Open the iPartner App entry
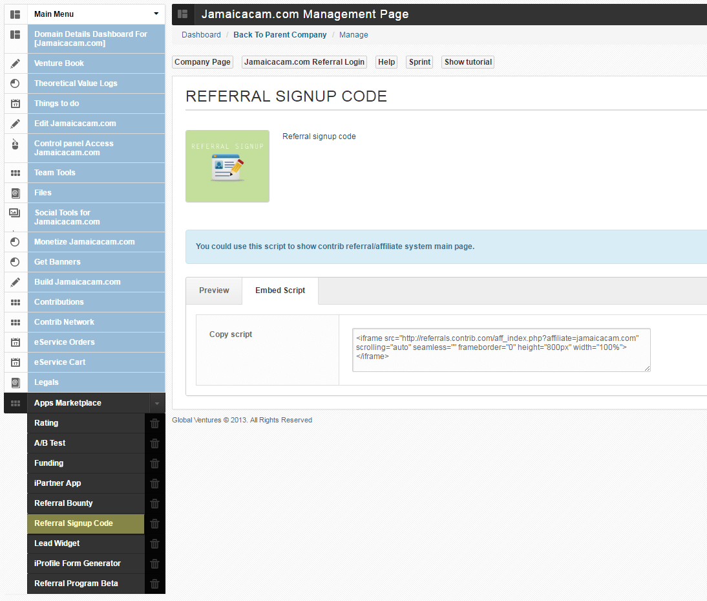707x601 pixels. coord(86,484)
